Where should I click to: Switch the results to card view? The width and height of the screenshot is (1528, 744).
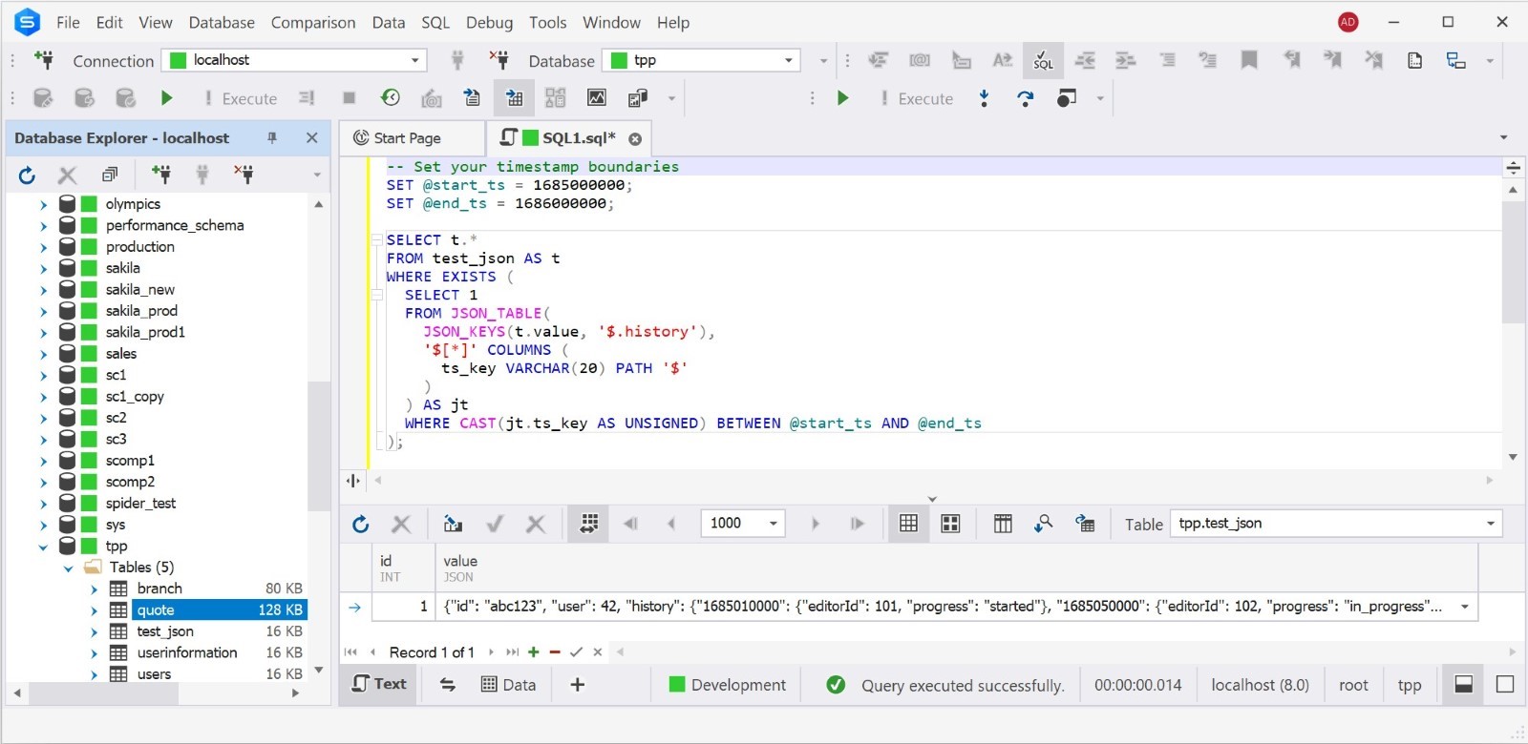pyautogui.click(x=950, y=524)
